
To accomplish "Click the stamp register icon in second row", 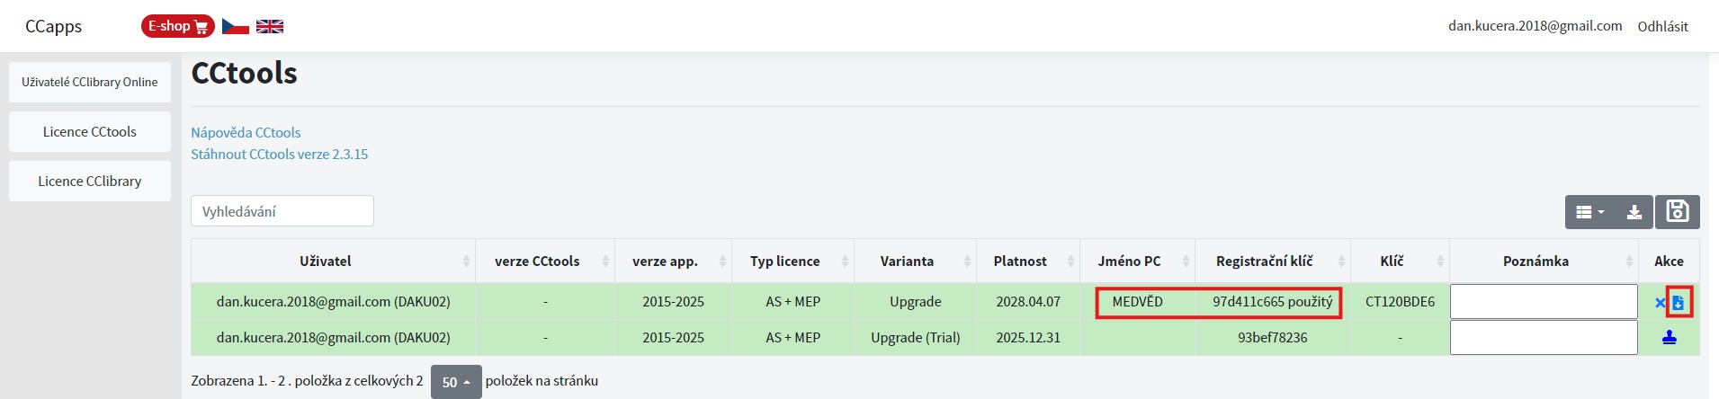I will coord(1670,338).
